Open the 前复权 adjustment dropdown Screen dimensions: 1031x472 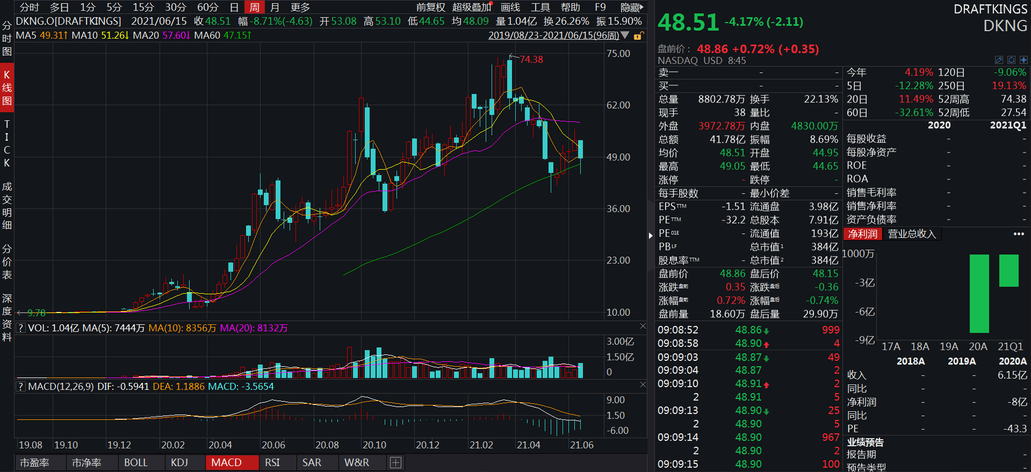coord(431,8)
